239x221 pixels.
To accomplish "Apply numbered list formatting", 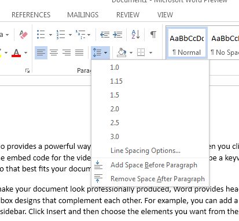I will (x=61, y=35).
